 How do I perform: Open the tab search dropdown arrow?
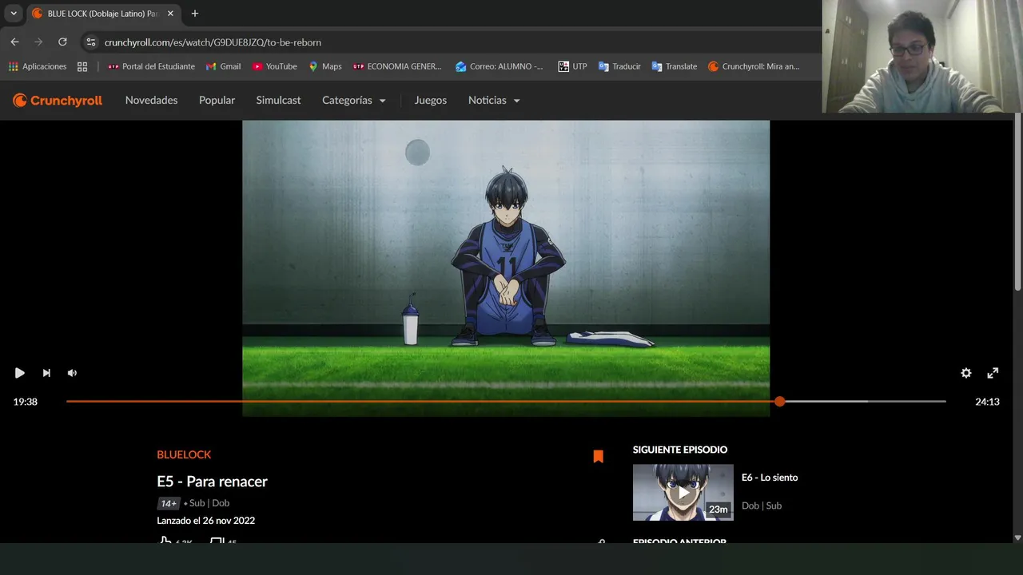14,14
